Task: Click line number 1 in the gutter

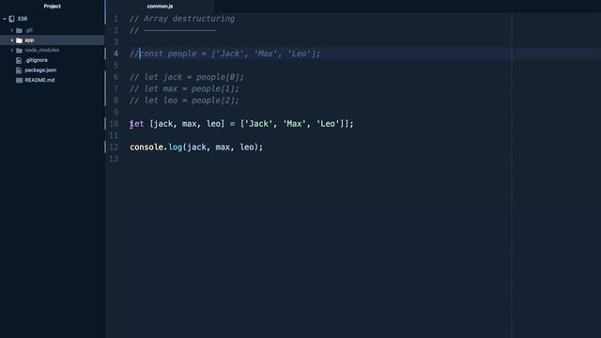Action: click(x=116, y=19)
